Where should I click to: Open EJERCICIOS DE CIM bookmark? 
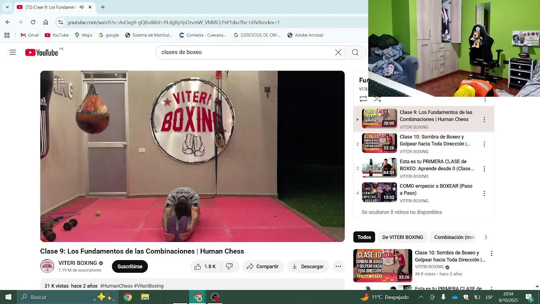pos(256,35)
